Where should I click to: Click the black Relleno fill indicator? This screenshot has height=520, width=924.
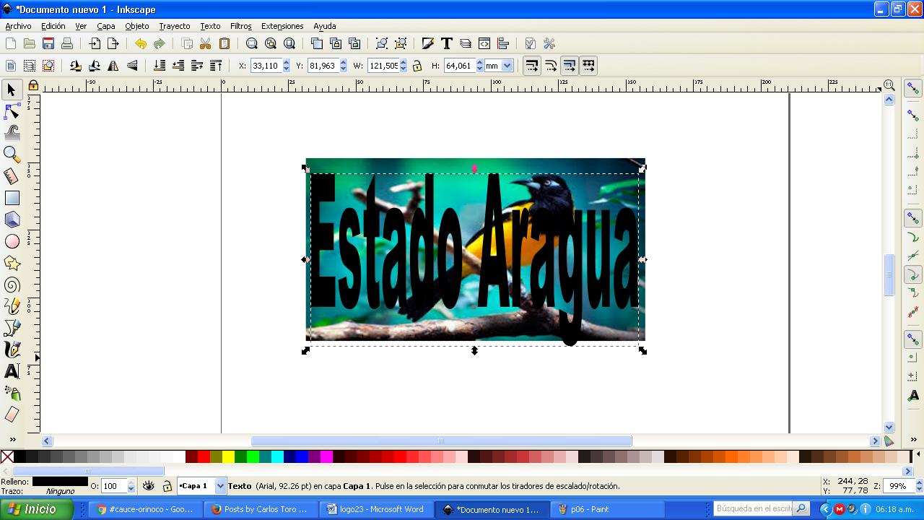(60, 481)
